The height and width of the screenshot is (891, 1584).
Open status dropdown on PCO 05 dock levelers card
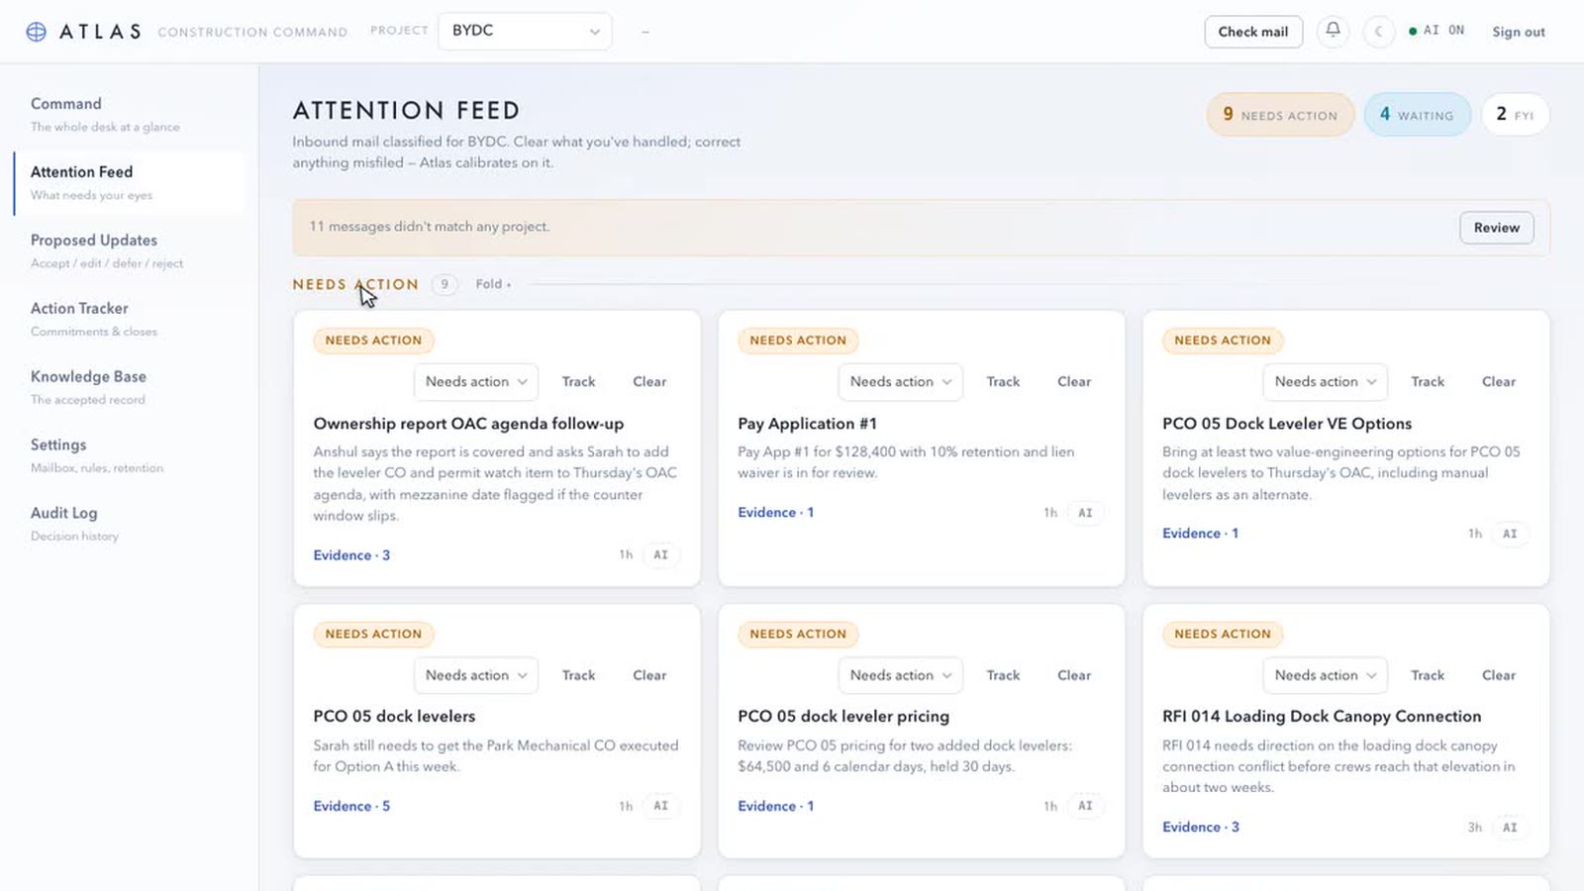click(x=476, y=675)
